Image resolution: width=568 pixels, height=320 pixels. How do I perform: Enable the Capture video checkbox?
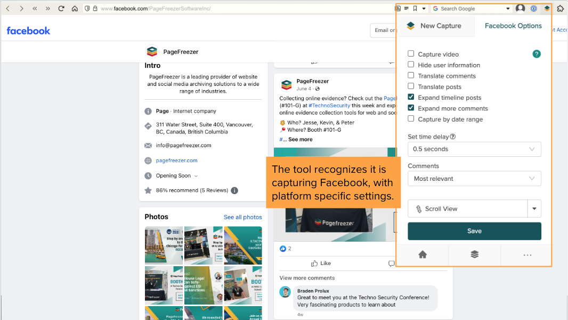411,54
